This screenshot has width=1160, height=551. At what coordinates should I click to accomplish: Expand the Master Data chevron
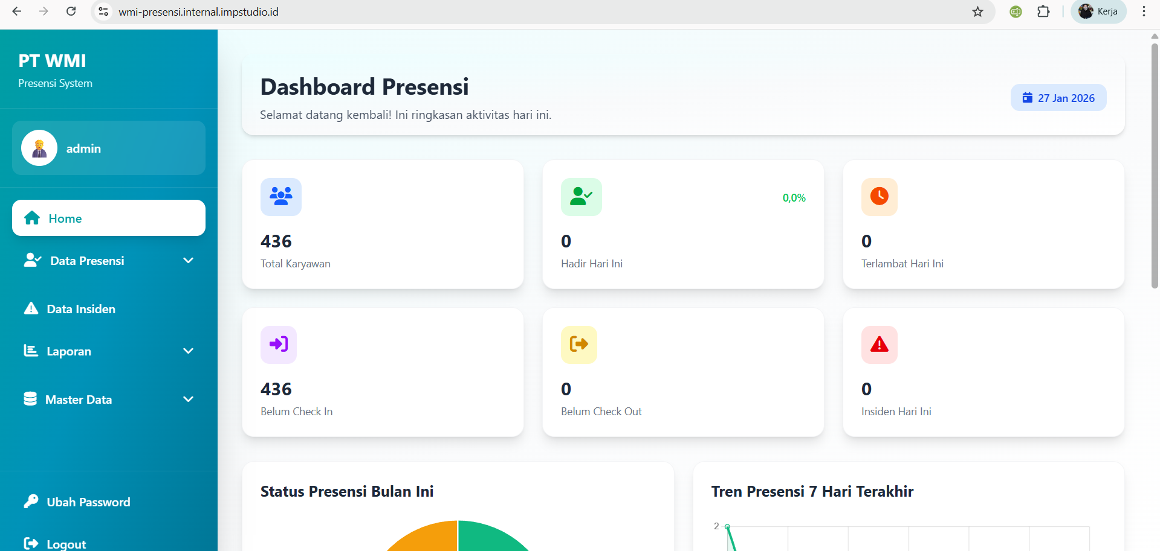pyautogui.click(x=188, y=400)
